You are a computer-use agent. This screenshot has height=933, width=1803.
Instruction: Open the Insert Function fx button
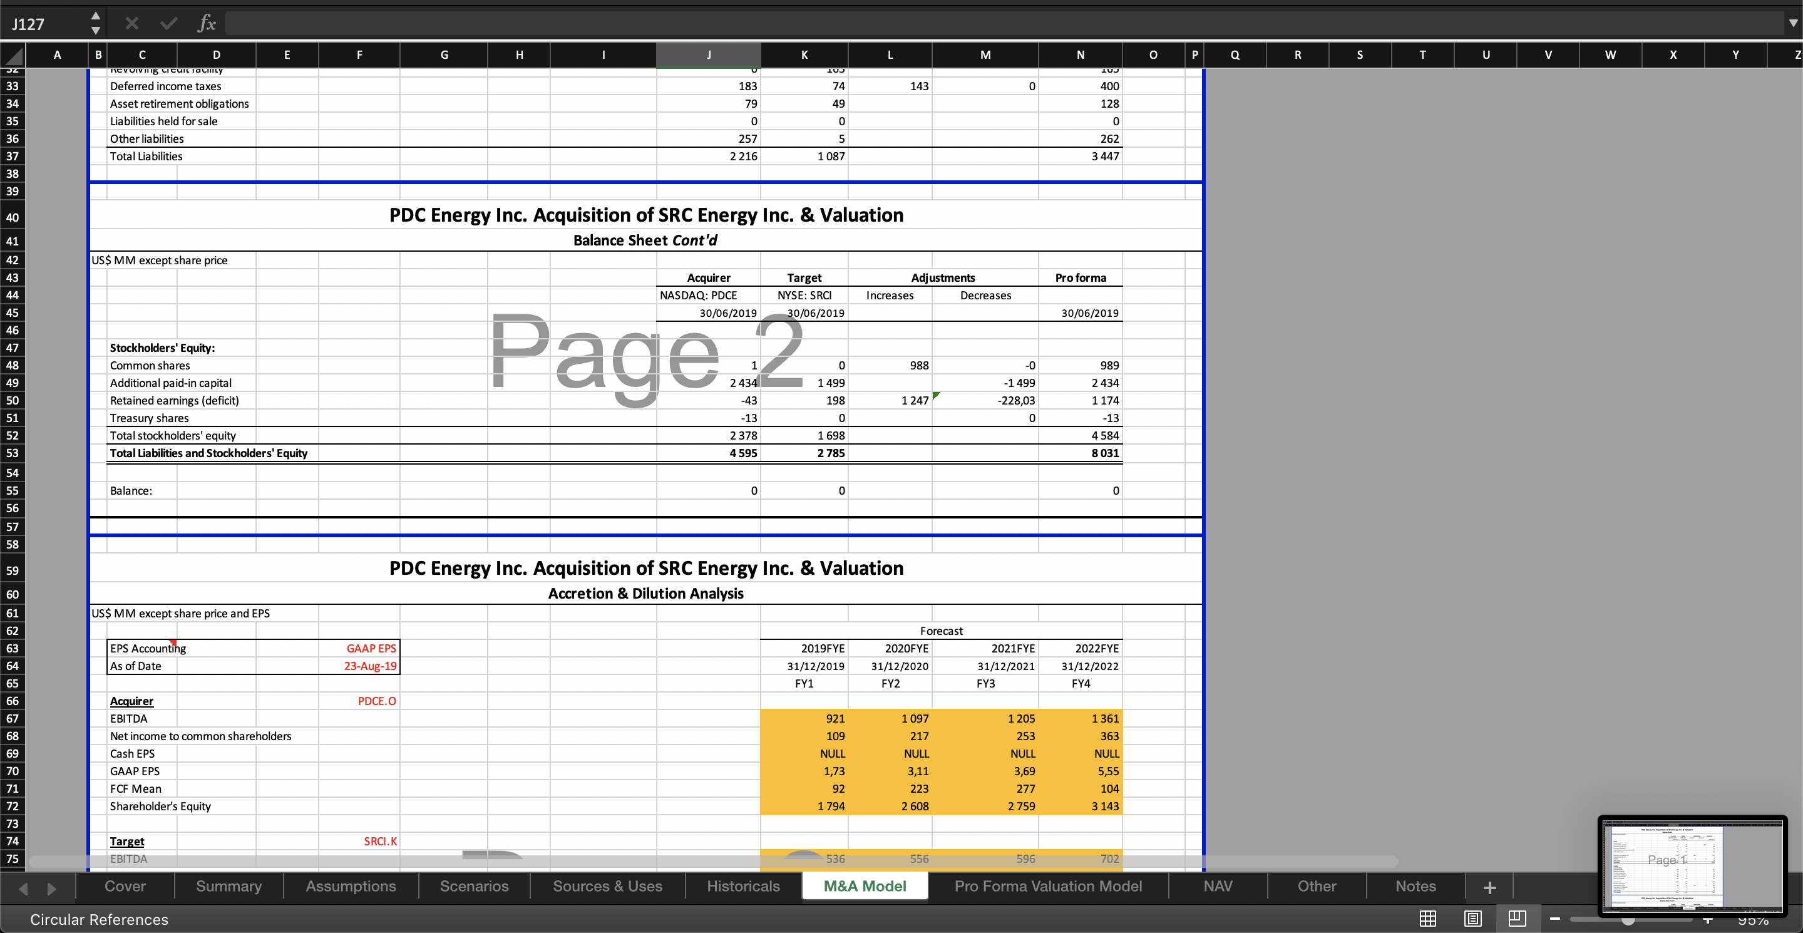[x=206, y=24]
